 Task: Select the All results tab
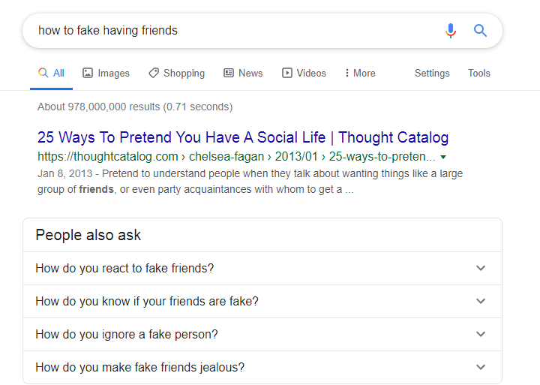51,73
